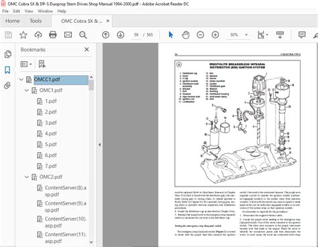Viewport: 318px width, 247px height.
Task: Click add new bookmark icon
Action: [x=42, y=64]
